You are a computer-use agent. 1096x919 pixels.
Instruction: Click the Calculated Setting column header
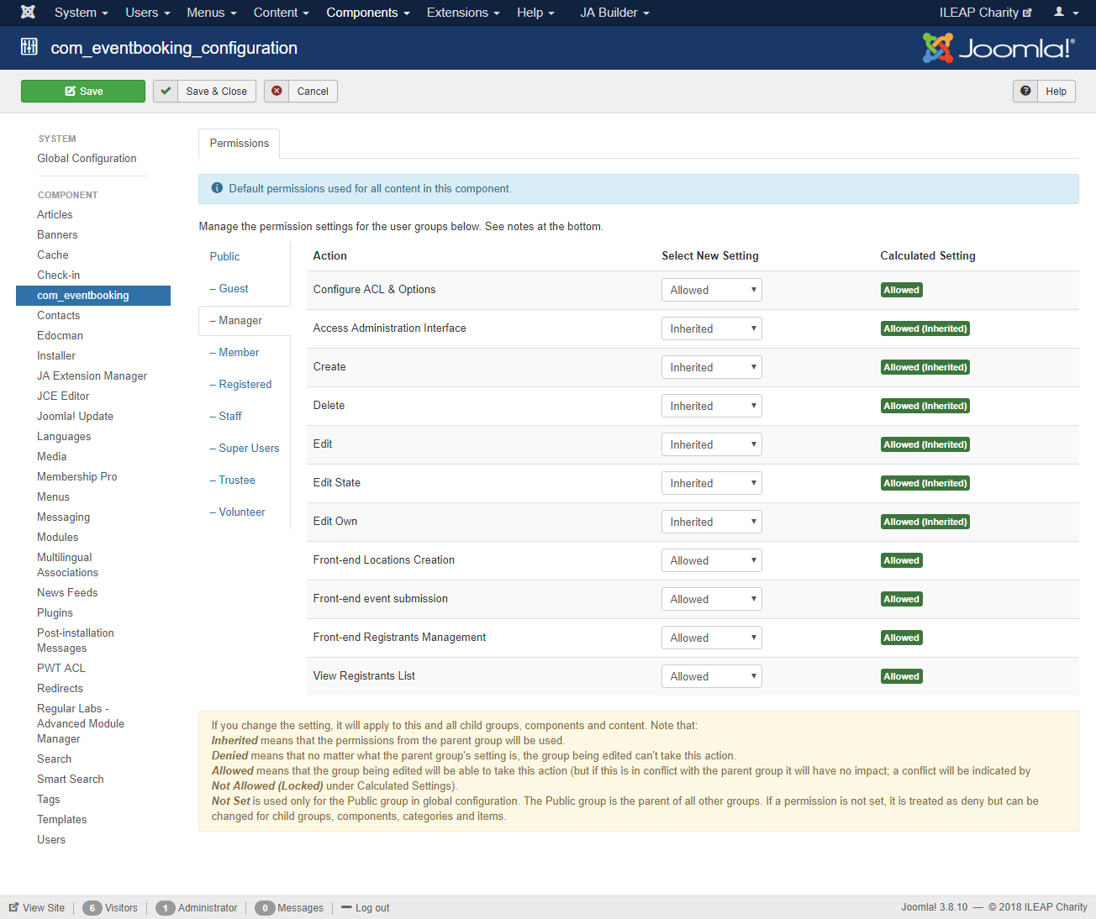pyautogui.click(x=928, y=255)
